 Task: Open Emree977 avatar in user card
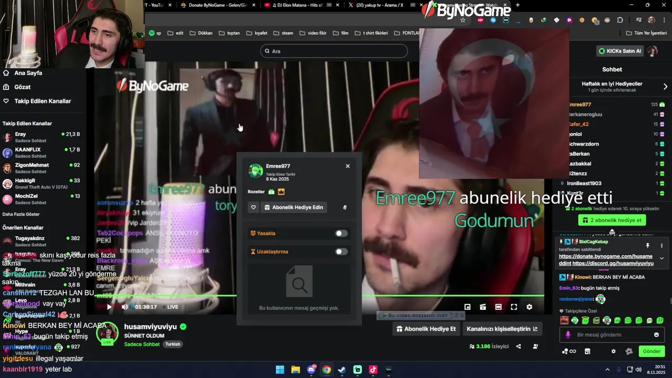click(256, 171)
